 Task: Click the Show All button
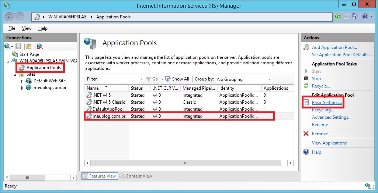(177, 79)
